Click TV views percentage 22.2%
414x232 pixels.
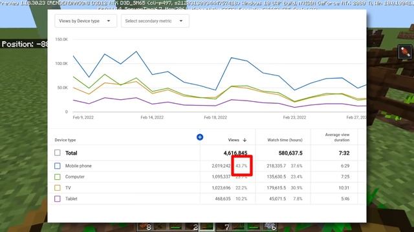click(241, 188)
